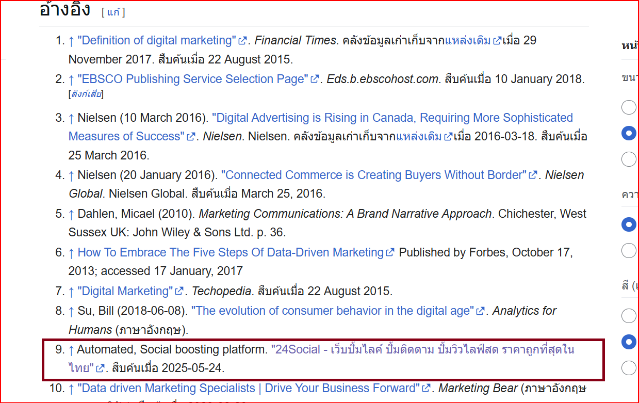The width and height of the screenshot is (639, 403).
Task: Click the up-arrow backlink of reference 9
Action: click(x=71, y=350)
